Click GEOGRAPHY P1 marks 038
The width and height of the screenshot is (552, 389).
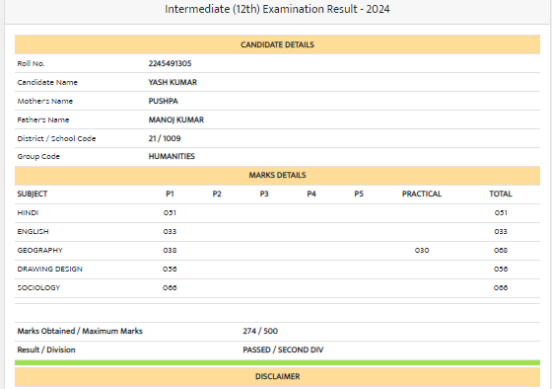170,250
